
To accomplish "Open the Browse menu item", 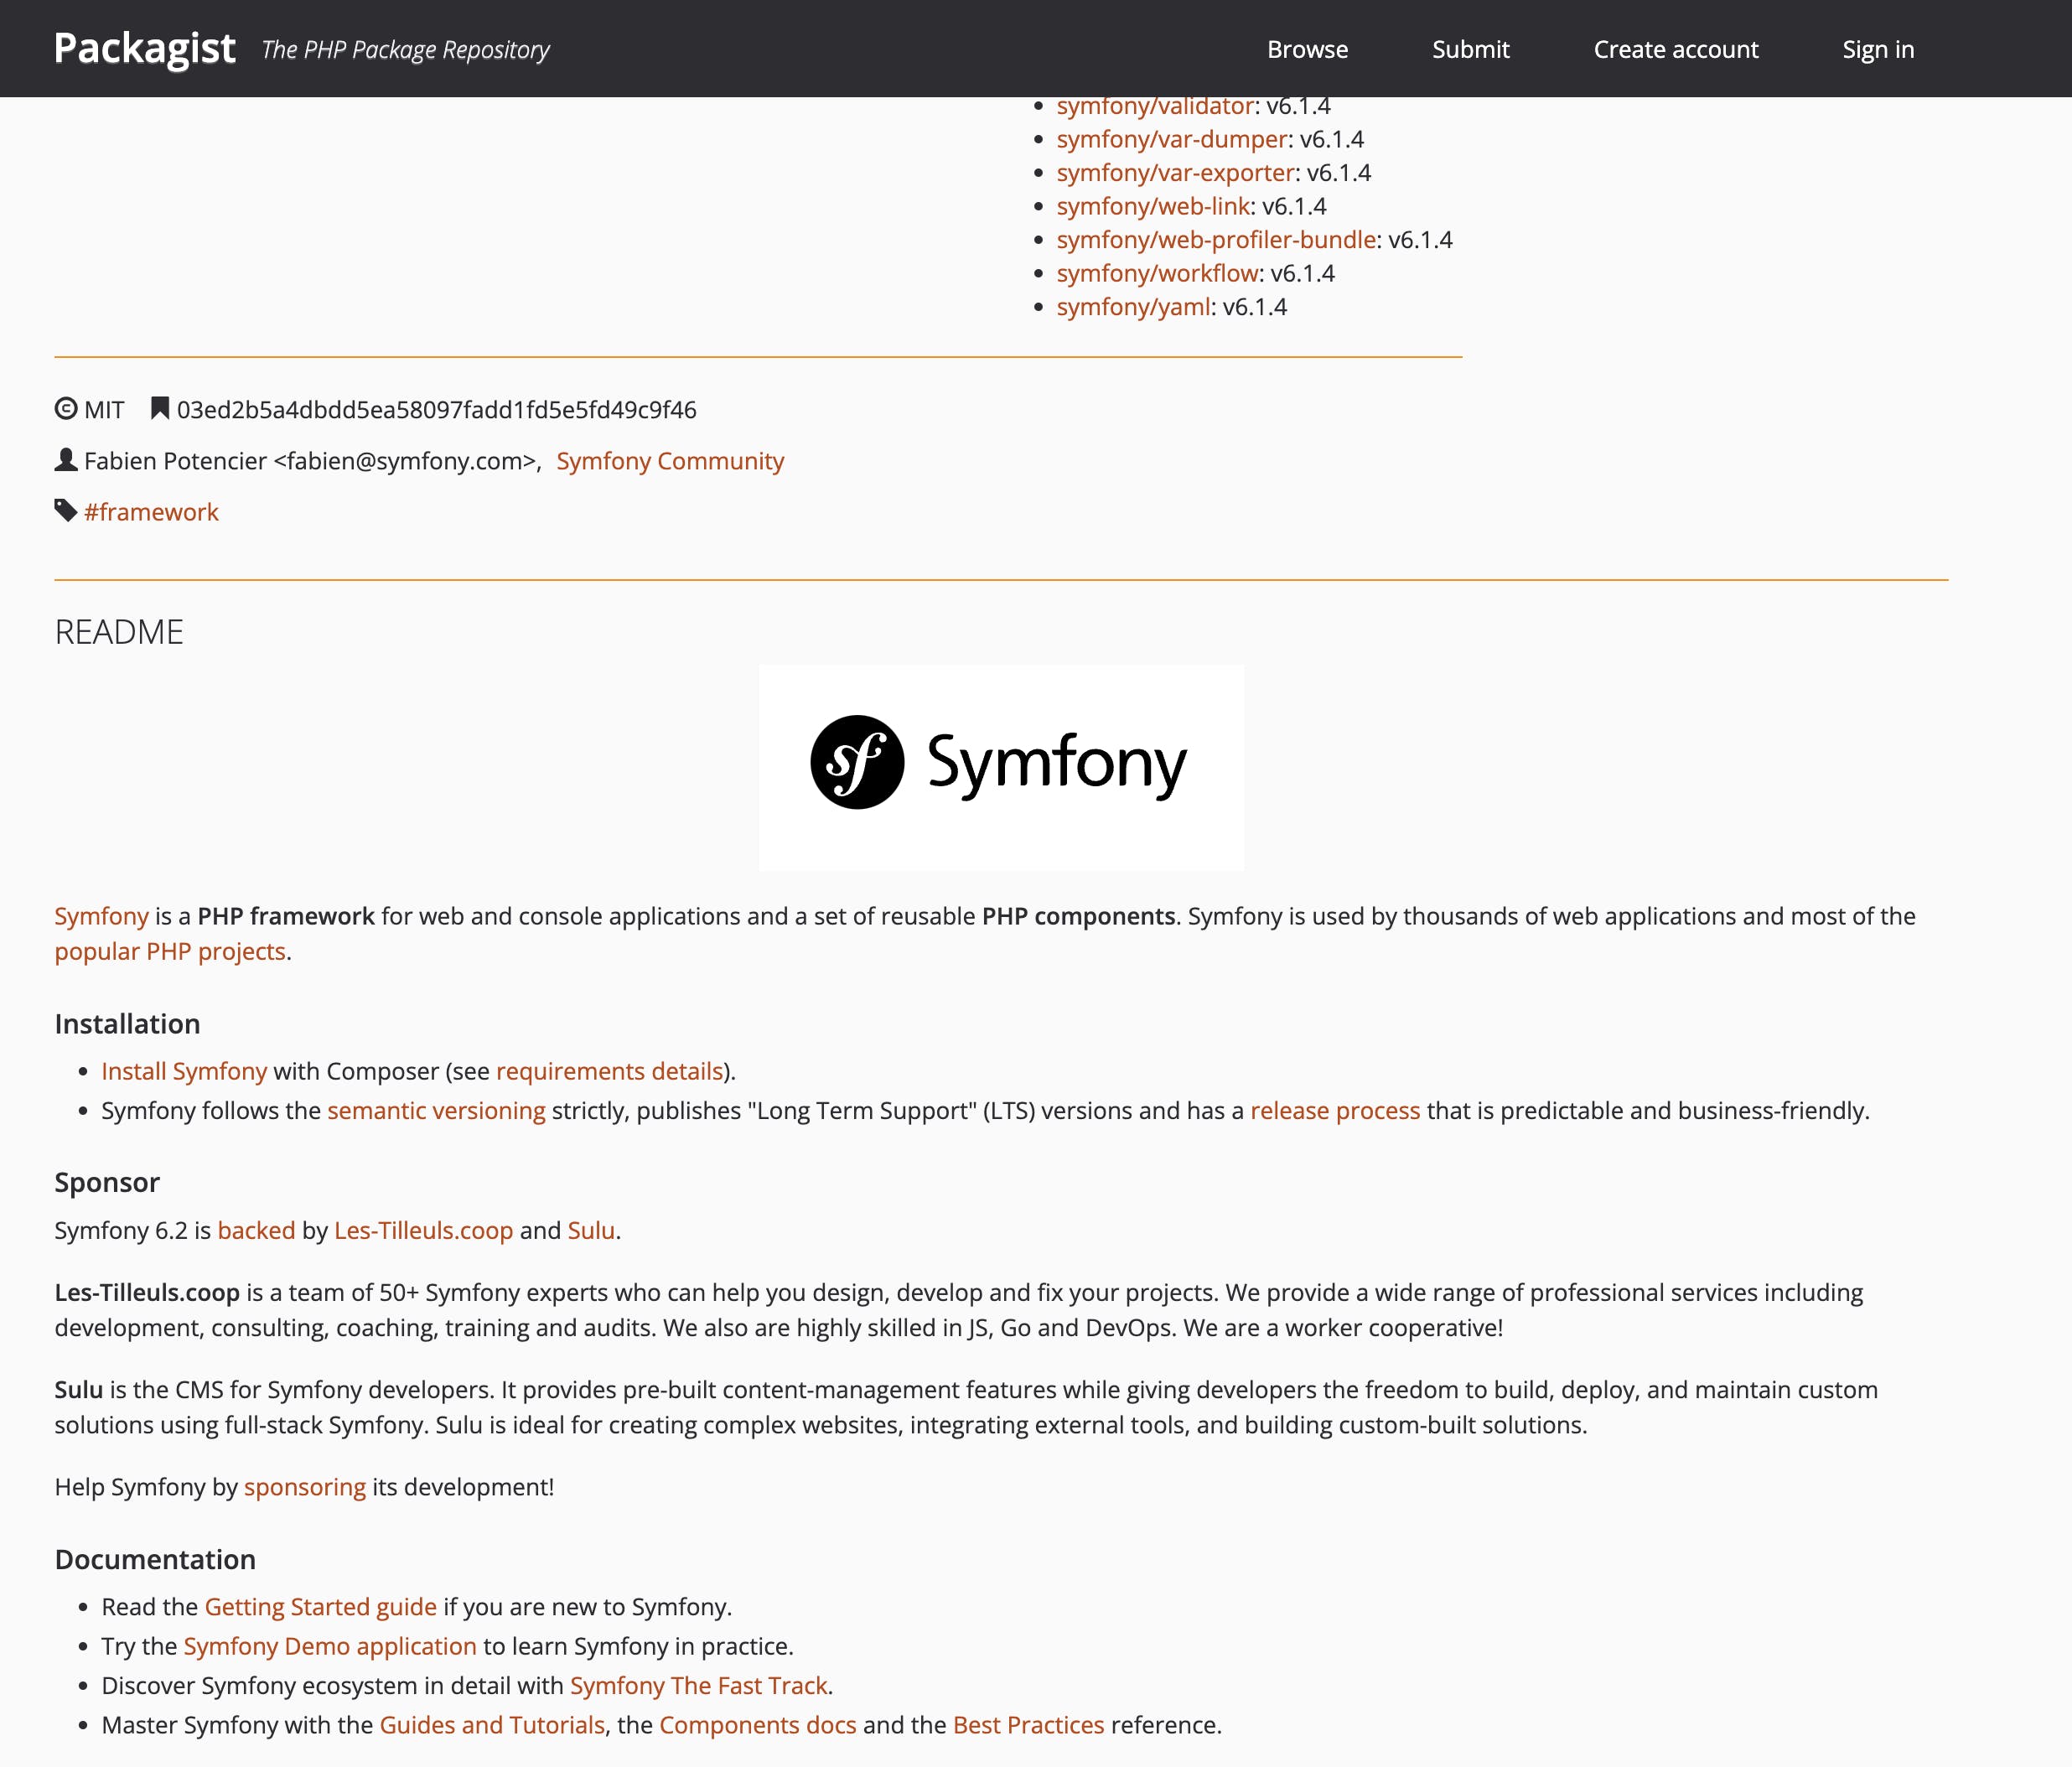I will click(x=1307, y=49).
